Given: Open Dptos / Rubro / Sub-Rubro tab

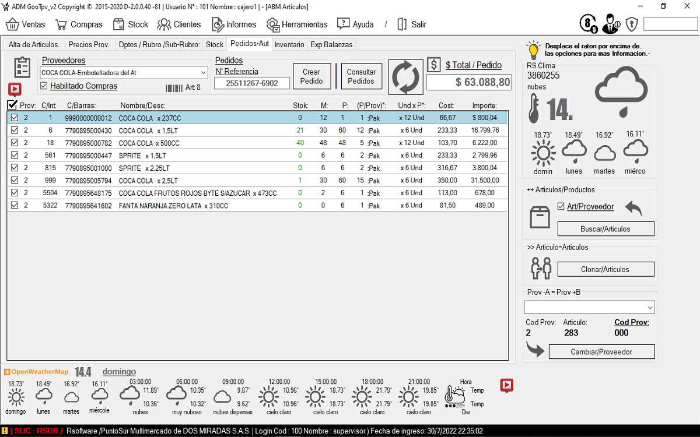Looking at the screenshot, I should (x=159, y=44).
